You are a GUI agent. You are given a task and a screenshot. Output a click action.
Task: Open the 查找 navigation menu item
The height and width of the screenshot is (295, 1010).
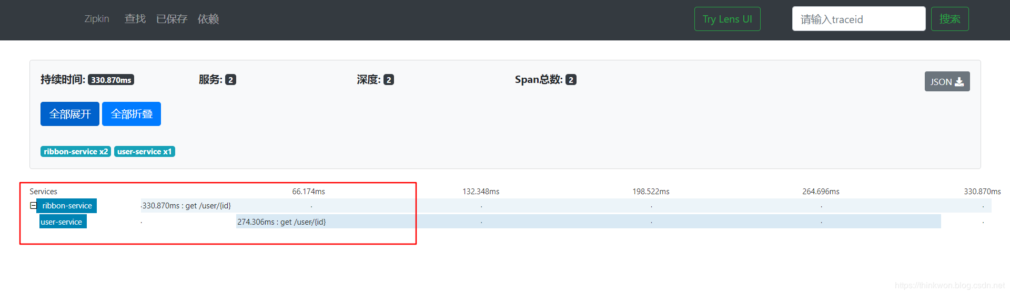click(135, 19)
